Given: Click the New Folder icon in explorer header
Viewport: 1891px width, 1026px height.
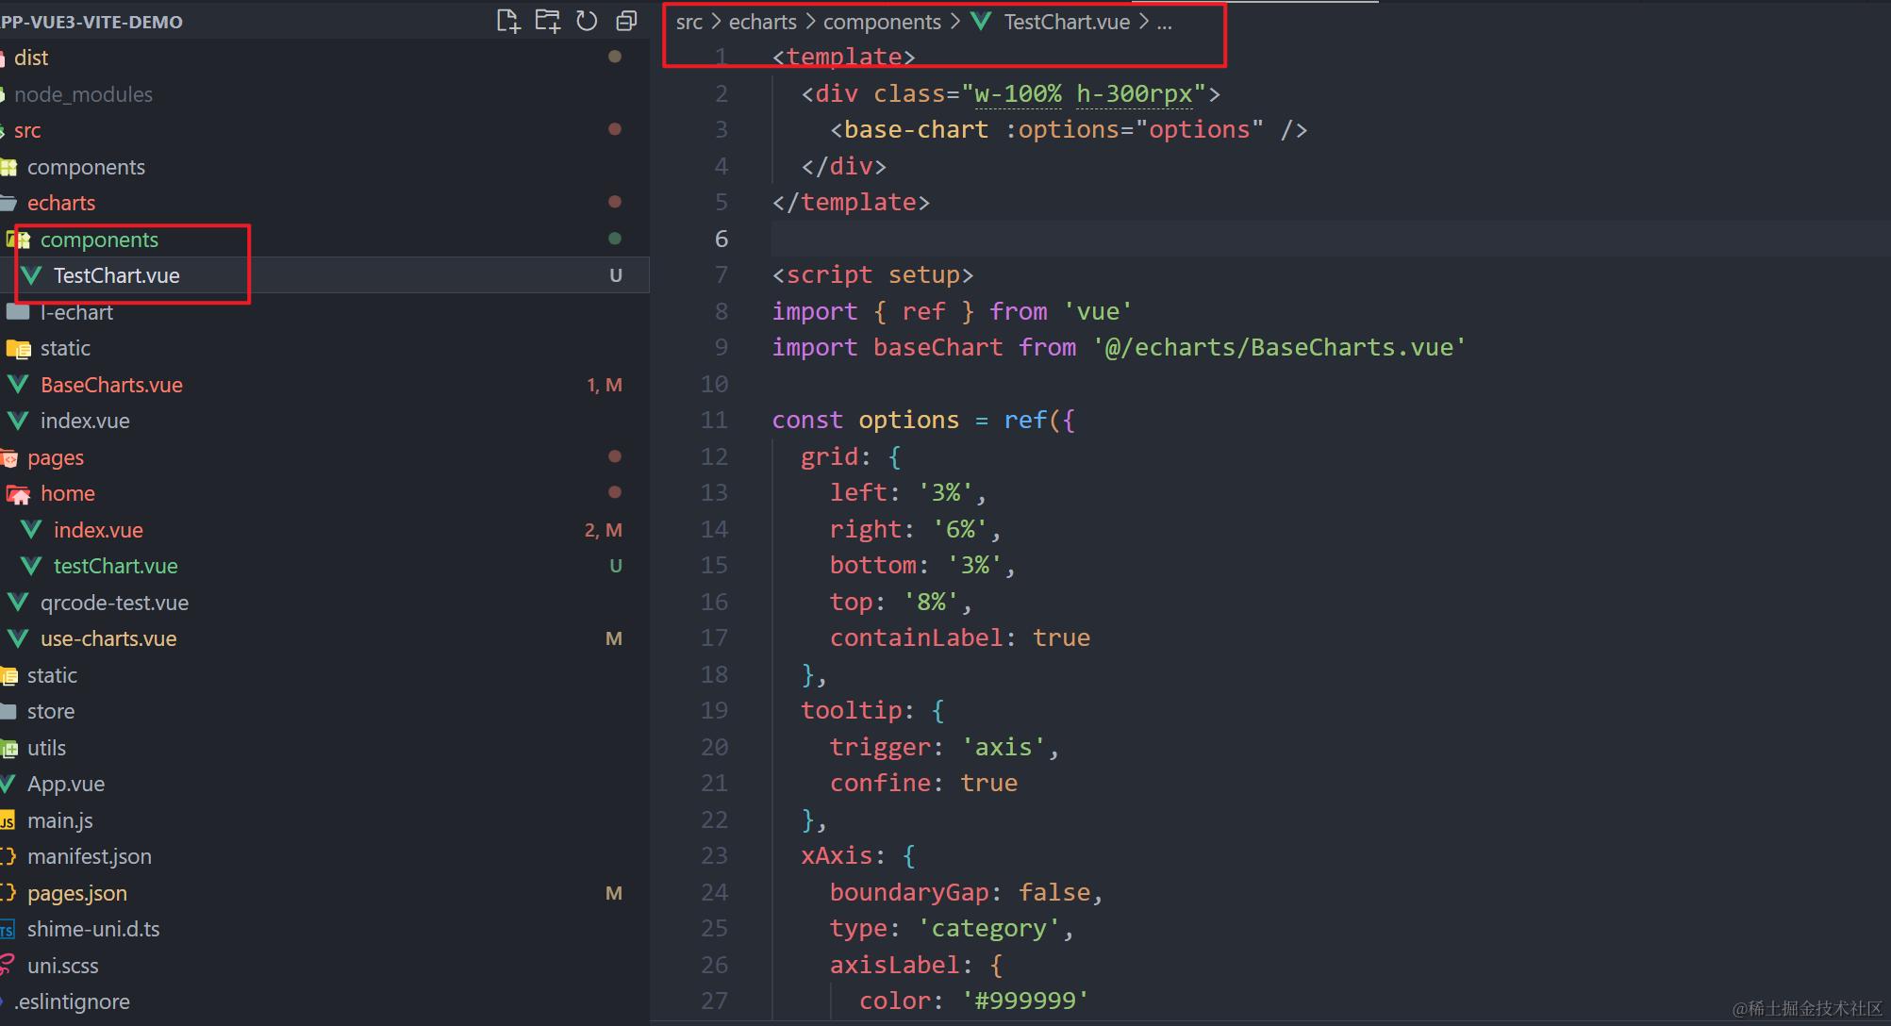Looking at the screenshot, I should (x=547, y=21).
